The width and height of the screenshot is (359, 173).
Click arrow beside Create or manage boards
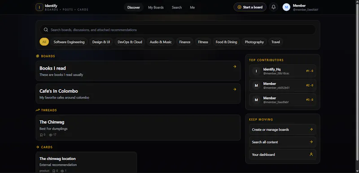[311, 130]
